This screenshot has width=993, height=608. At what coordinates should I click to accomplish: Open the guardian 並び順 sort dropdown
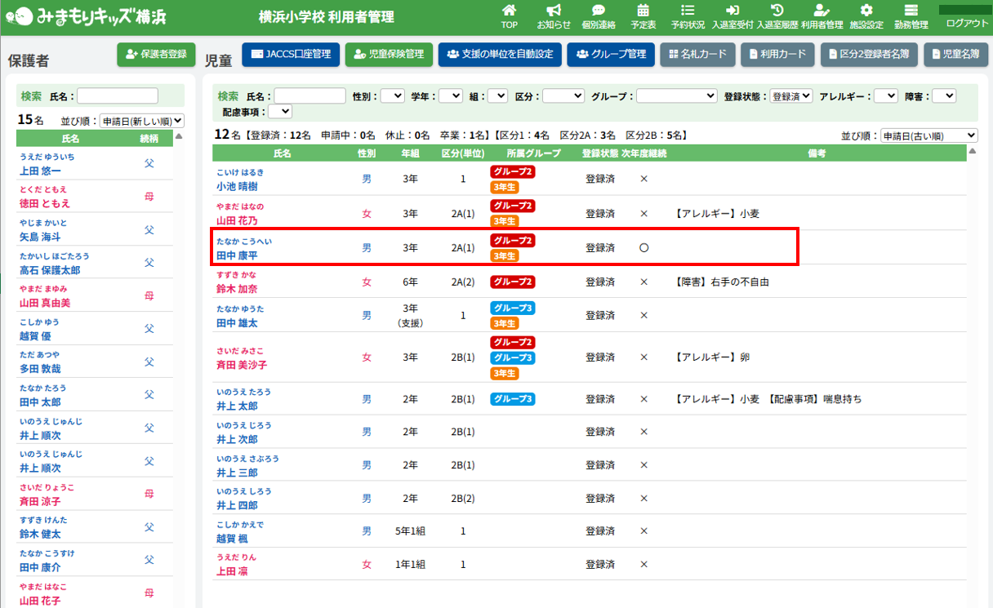(x=141, y=121)
